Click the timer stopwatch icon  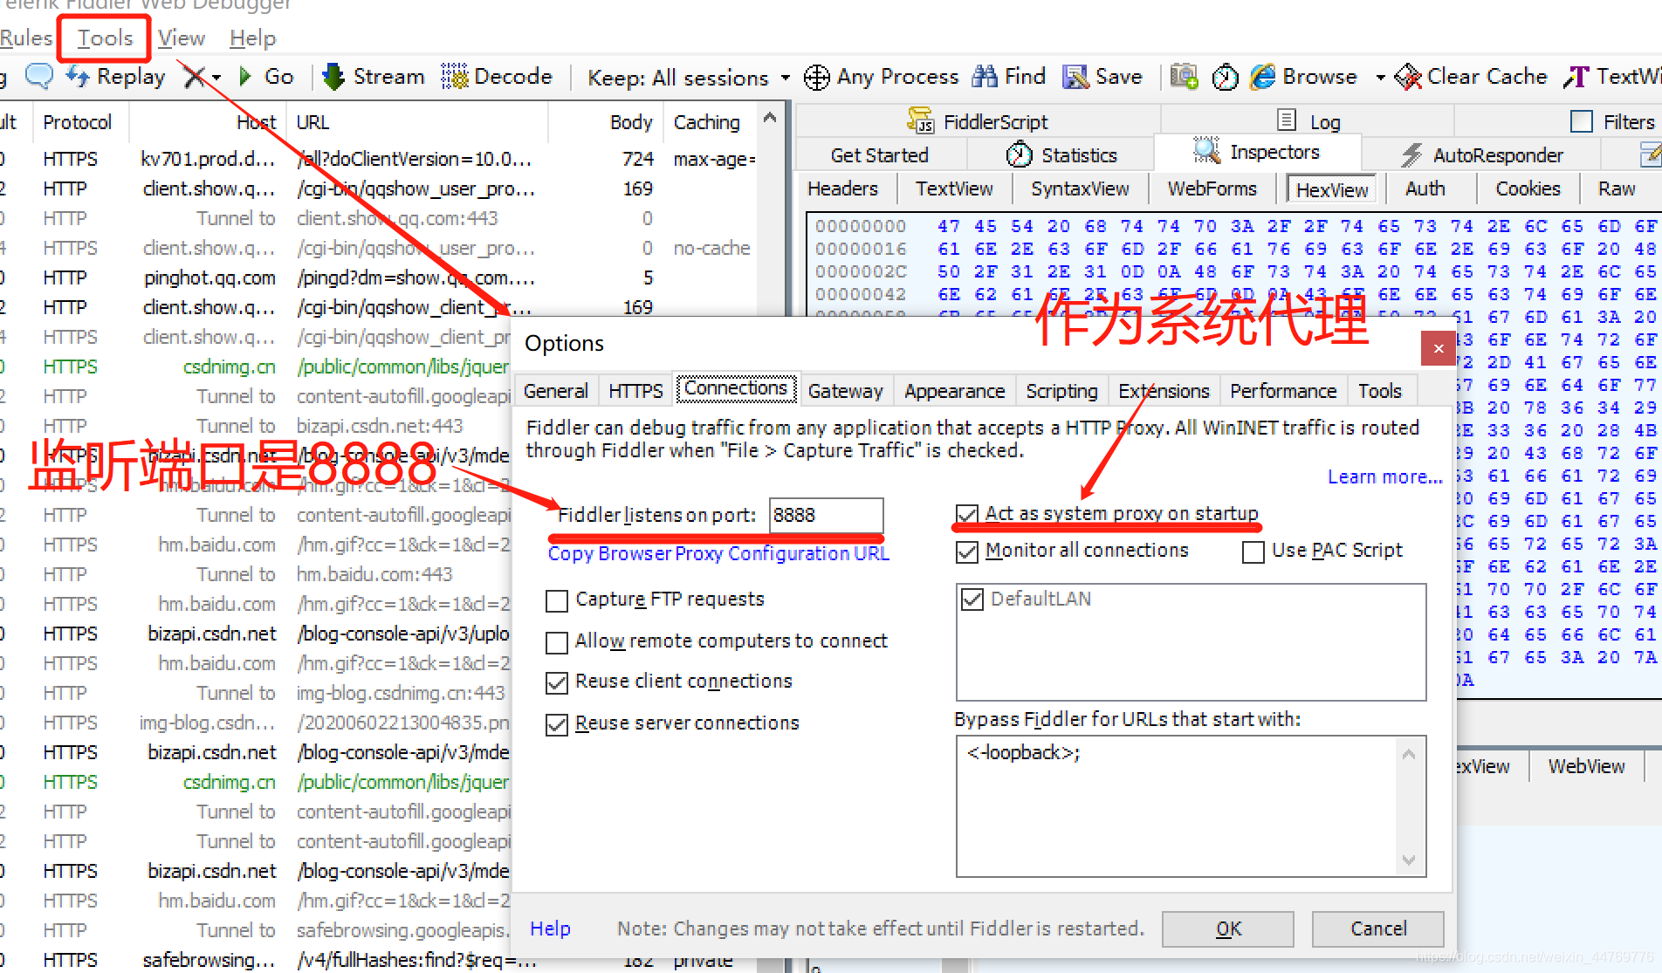[x=1226, y=78]
